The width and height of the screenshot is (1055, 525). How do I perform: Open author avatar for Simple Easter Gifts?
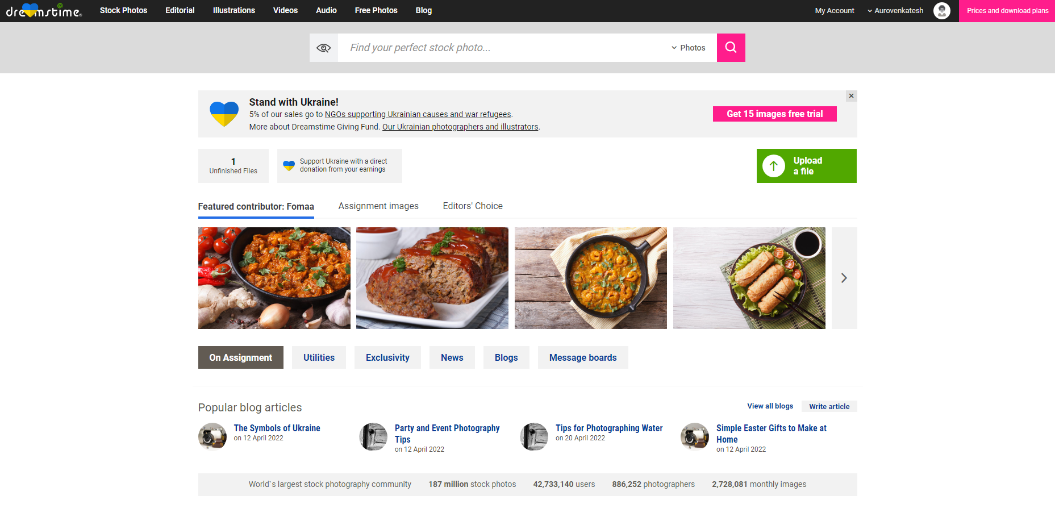[695, 436]
